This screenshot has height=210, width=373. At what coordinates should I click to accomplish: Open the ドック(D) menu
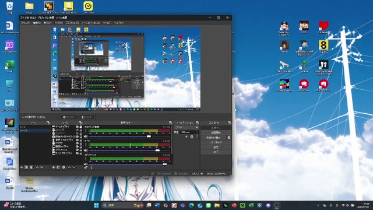click(x=58, y=23)
